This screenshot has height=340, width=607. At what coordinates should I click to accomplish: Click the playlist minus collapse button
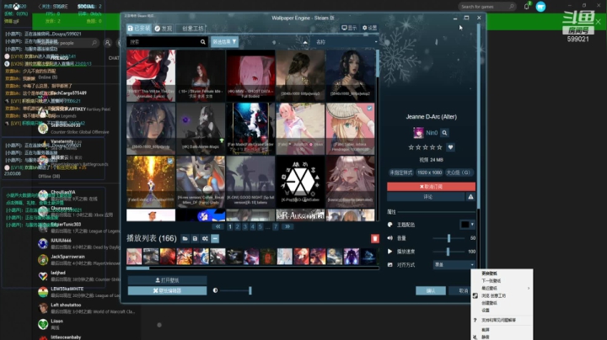pyautogui.click(x=215, y=238)
